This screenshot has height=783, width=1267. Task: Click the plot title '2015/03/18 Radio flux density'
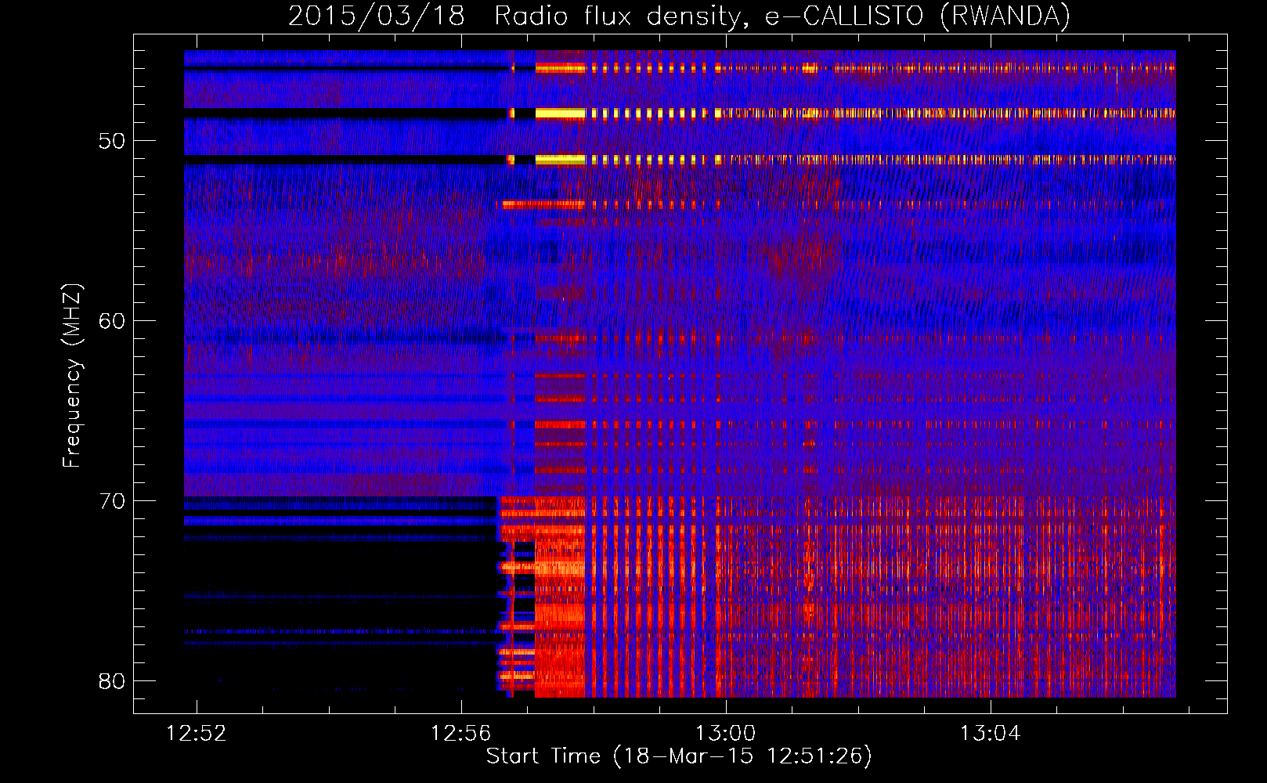(x=680, y=16)
